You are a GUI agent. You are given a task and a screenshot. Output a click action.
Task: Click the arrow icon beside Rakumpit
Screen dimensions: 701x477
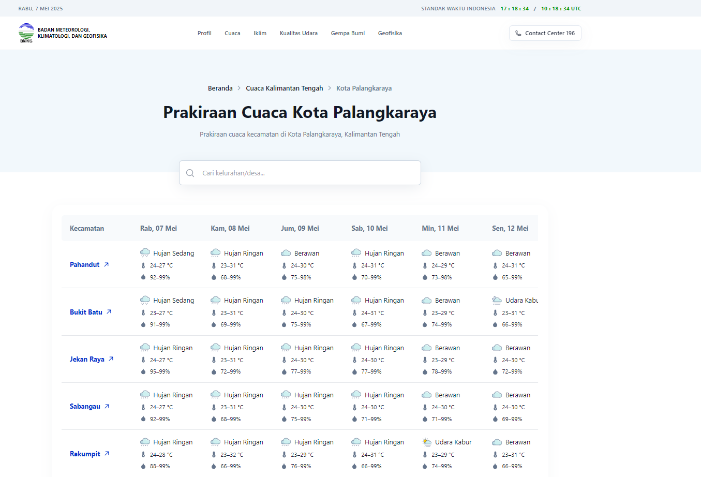pyautogui.click(x=107, y=454)
